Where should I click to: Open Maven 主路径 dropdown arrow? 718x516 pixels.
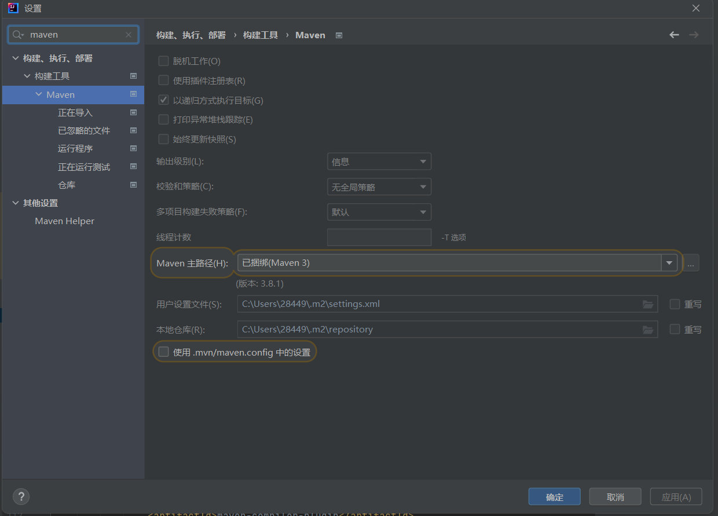(x=669, y=263)
